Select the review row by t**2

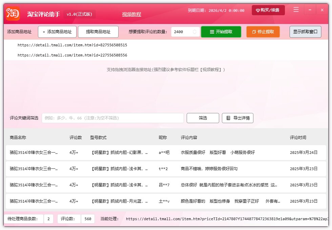click(166, 169)
